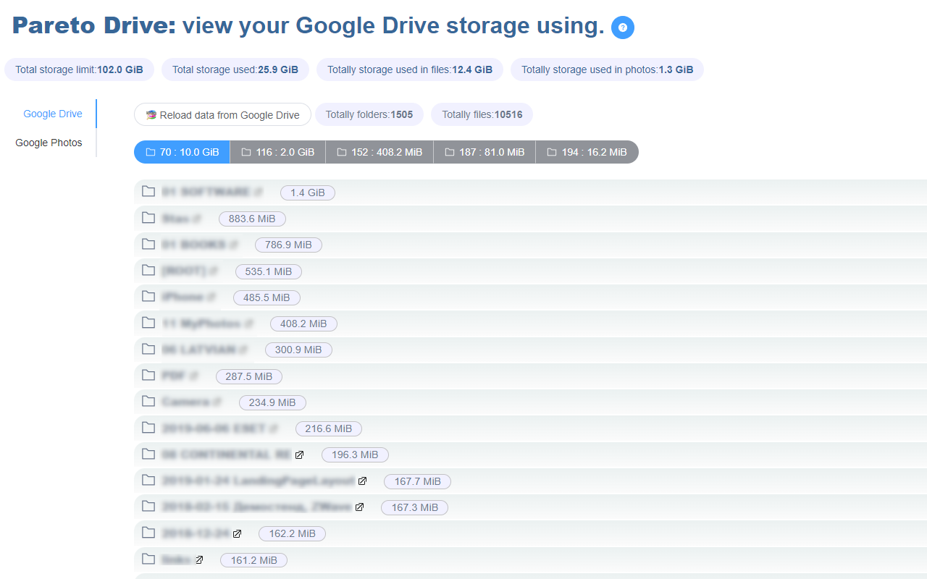Viewport: 927px width, 579px height.
Task: Click the Reload data from Google Drive button
Action: (x=222, y=114)
